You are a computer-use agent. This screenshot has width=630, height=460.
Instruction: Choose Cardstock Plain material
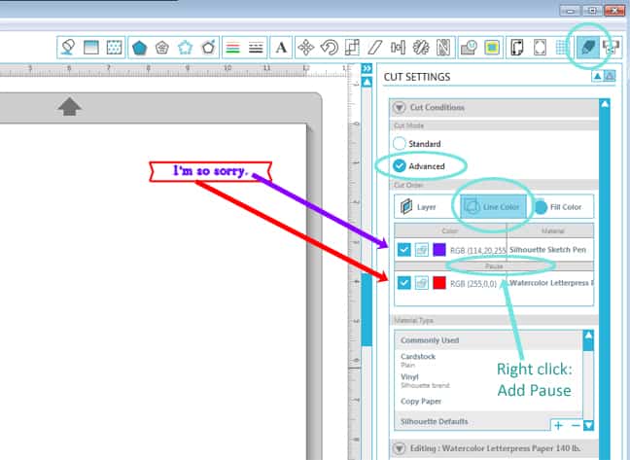(x=419, y=360)
